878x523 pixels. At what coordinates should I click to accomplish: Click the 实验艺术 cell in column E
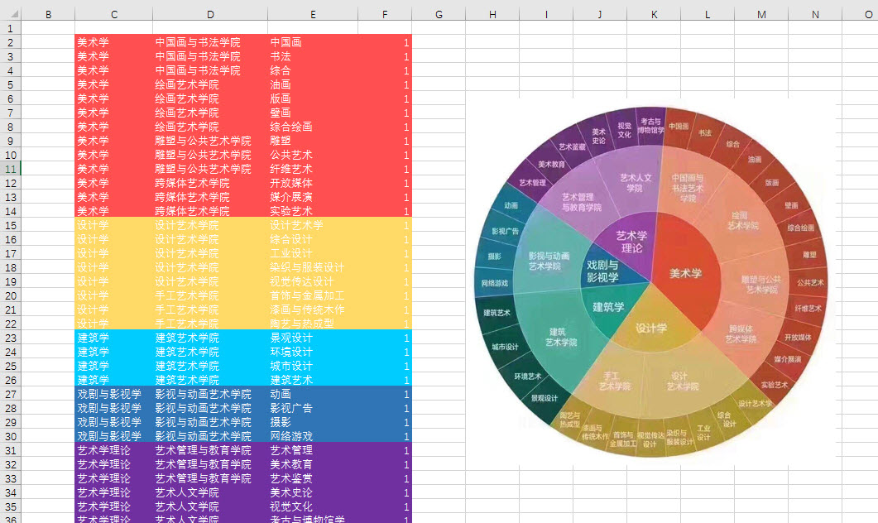(313, 211)
